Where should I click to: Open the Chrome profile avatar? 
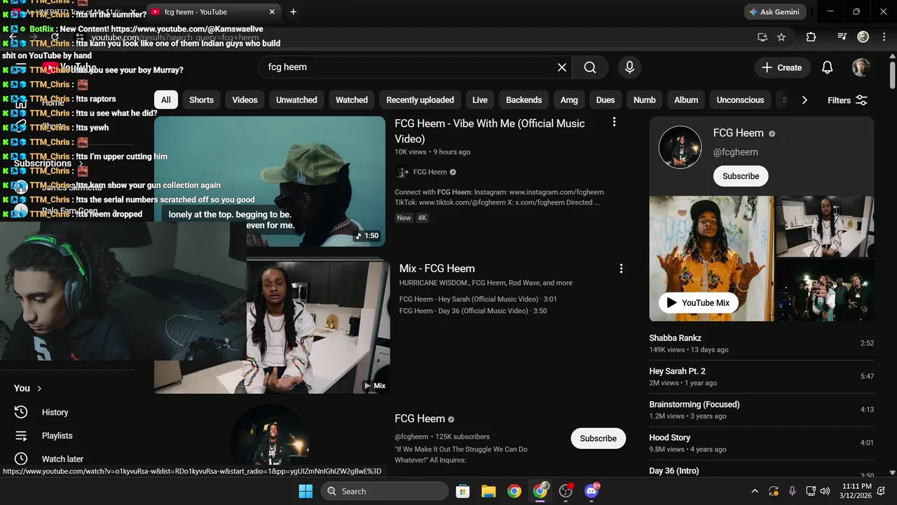coord(863,37)
